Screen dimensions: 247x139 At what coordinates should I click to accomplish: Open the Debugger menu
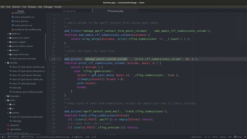coord(48,7)
